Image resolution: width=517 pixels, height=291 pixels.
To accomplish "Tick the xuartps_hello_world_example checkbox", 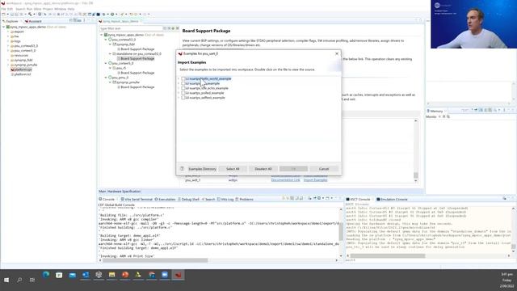I will coord(183,79).
